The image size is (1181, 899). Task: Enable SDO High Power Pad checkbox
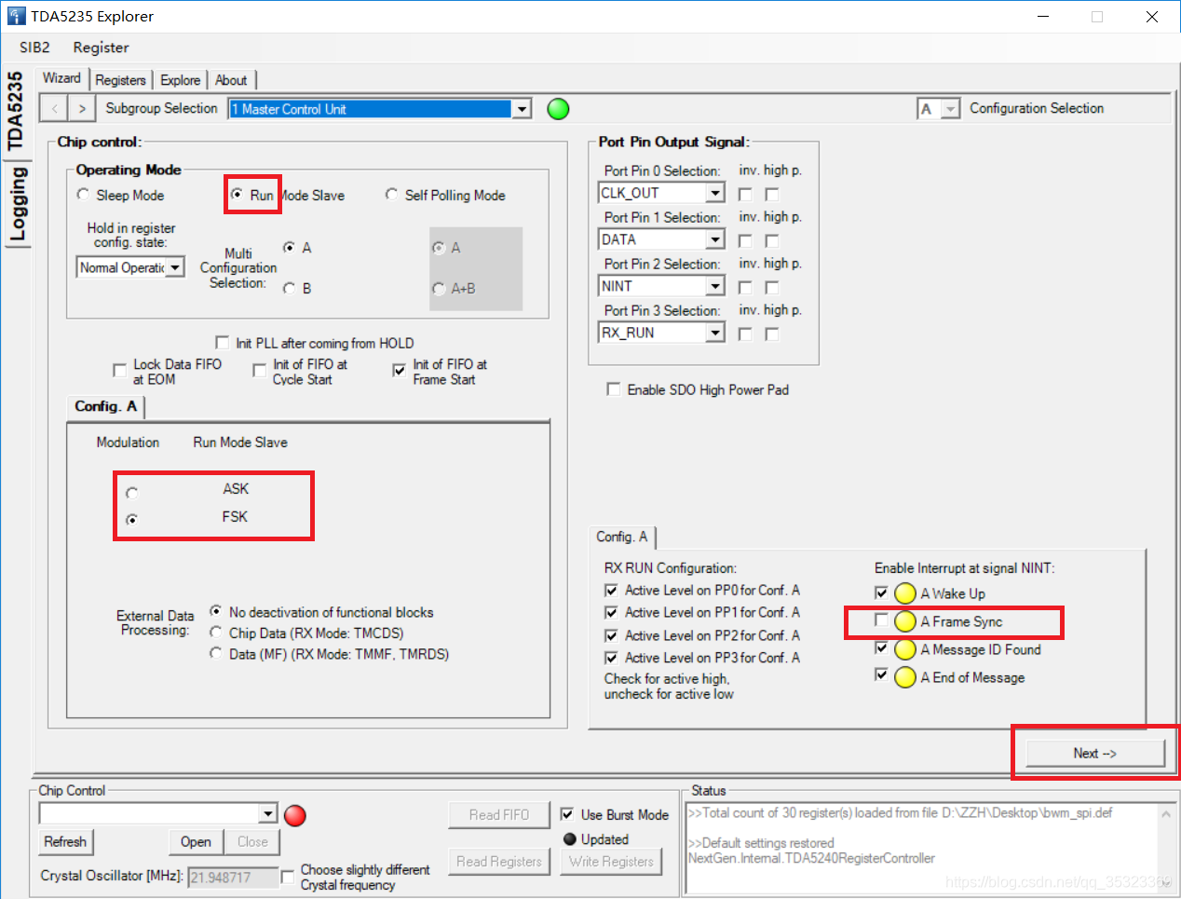613,389
